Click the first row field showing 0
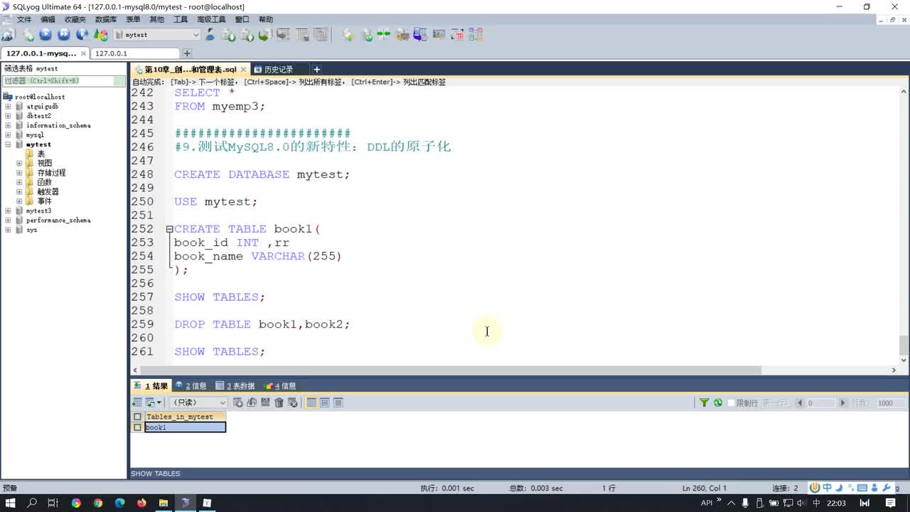The height and width of the screenshot is (512, 910). [x=820, y=402]
